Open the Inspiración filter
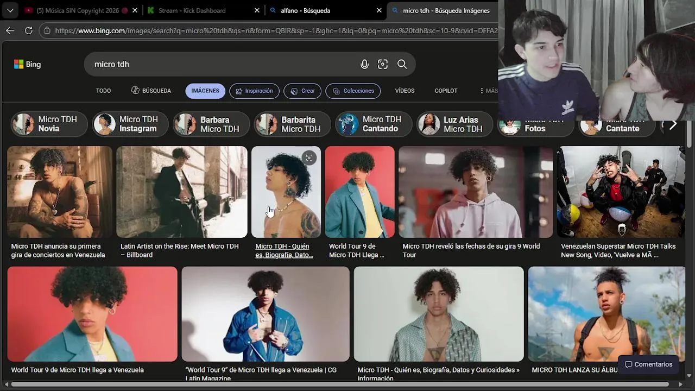This screenshot has height=391, width=695. click(255, 91)
